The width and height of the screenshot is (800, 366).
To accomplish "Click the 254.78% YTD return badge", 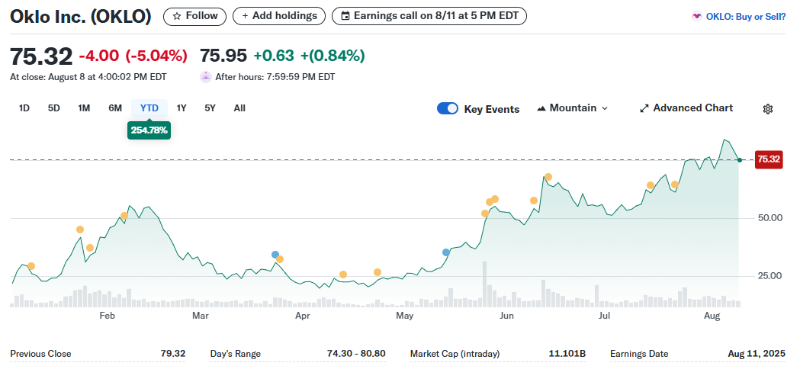I will tap(149, 130).
